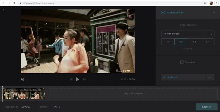The image size is (220, 112).
Task: Play the video preview
Action: (x=77, y=79)
